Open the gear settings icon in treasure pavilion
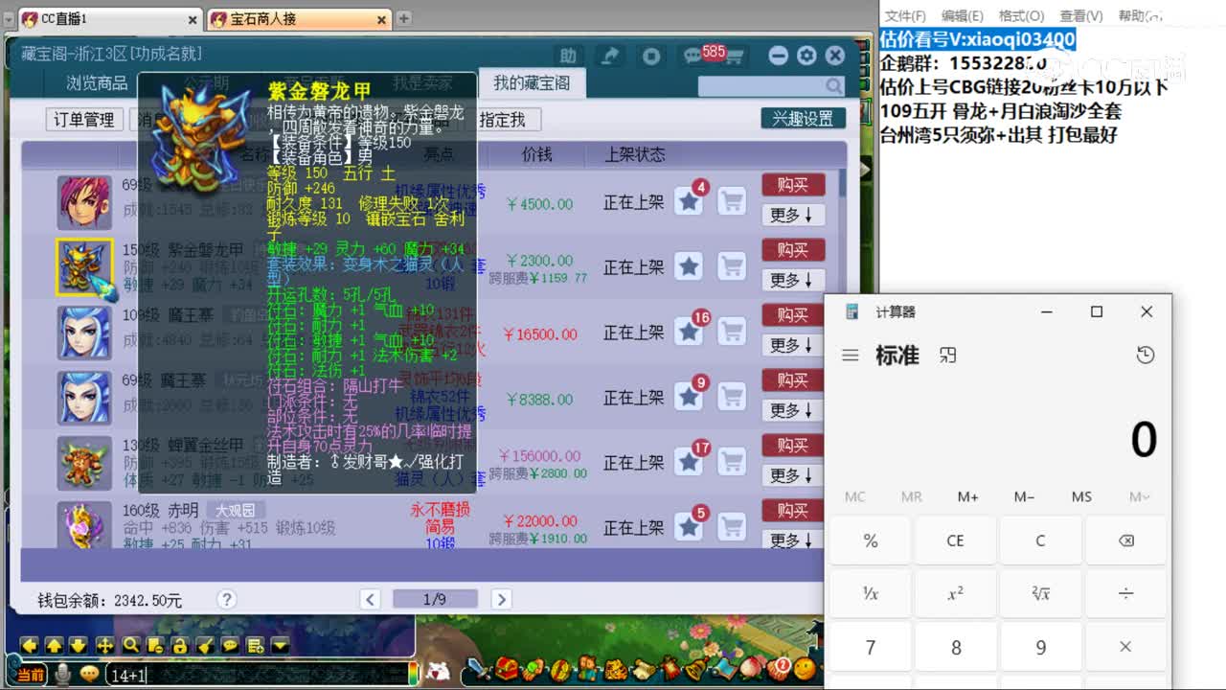The width and height of the screenshot is (1226, 690). point(806,56)
